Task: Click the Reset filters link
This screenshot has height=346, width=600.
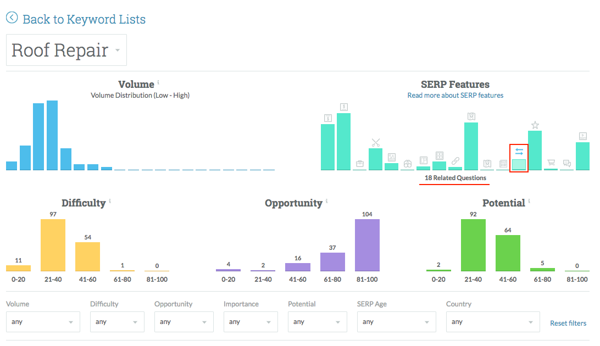Action: (568, 323)
